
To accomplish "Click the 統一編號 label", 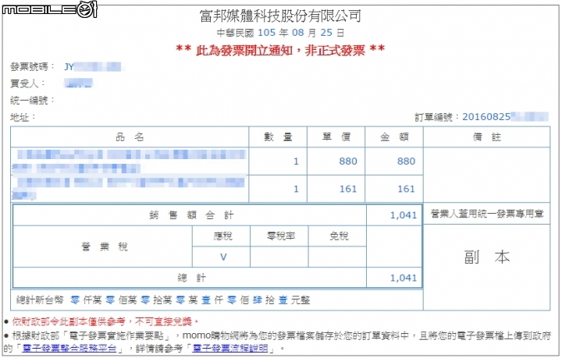I will pos(32,101).
